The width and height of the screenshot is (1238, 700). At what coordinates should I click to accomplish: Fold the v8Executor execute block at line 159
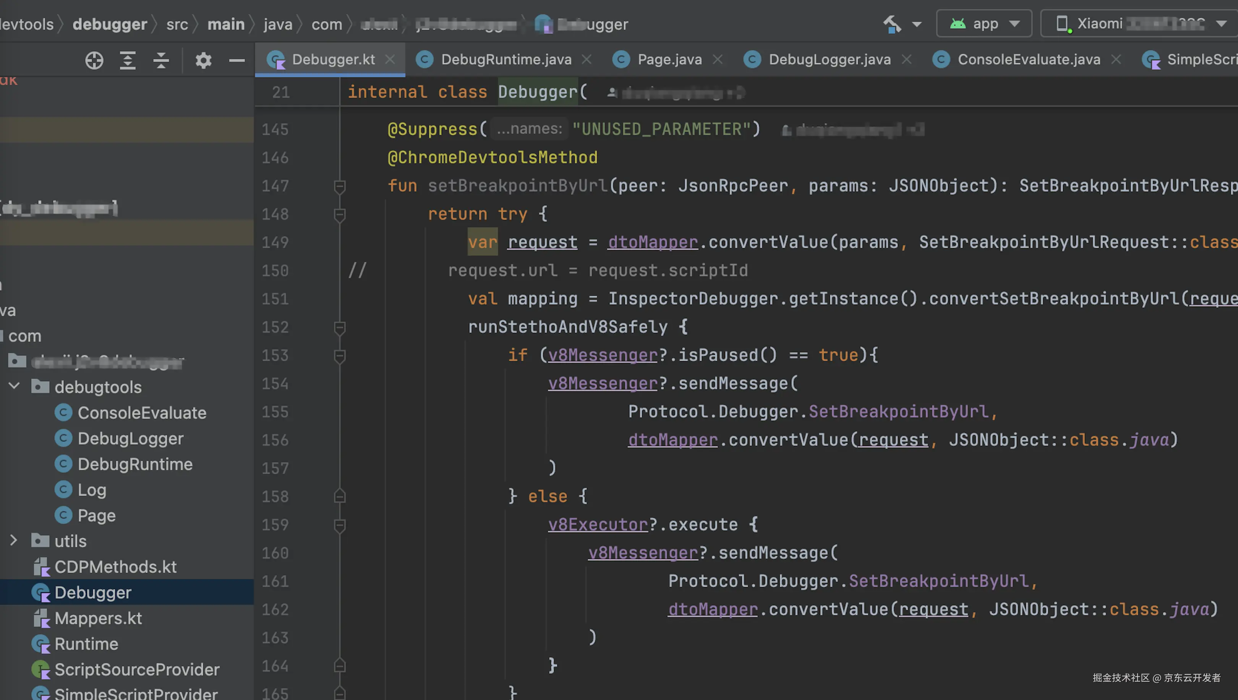point(340,525)
